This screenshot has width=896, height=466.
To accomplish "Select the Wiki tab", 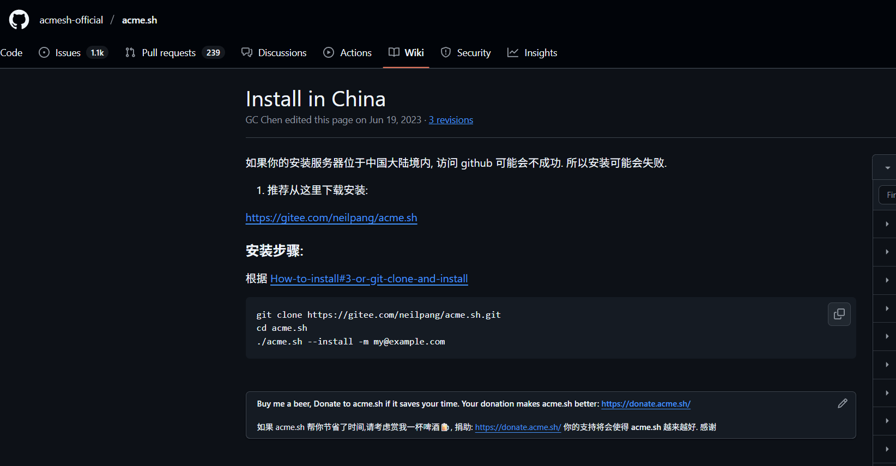I will (x=406, y=53).
